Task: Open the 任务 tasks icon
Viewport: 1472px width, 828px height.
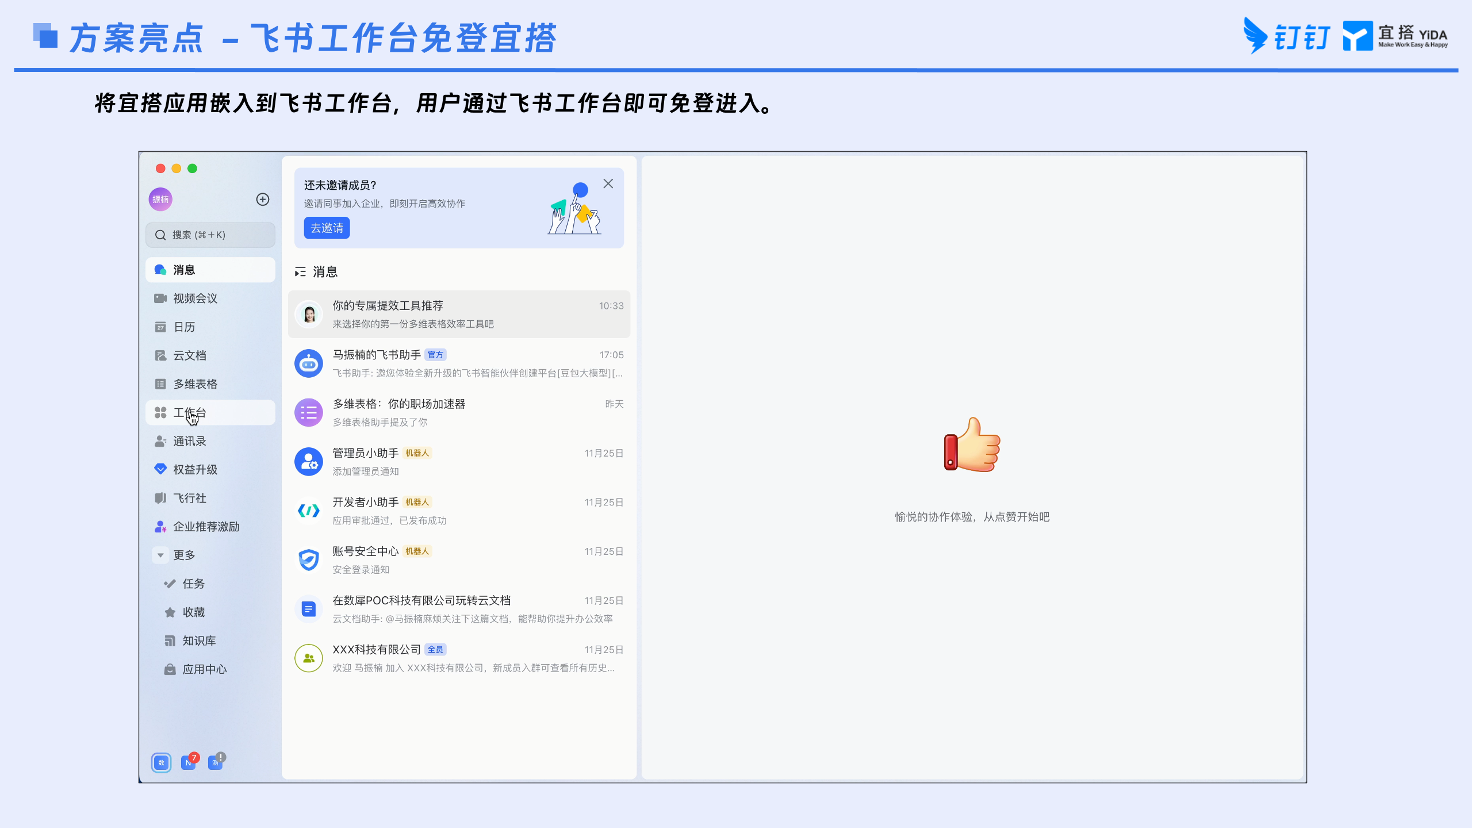Action: pos(170,584)
